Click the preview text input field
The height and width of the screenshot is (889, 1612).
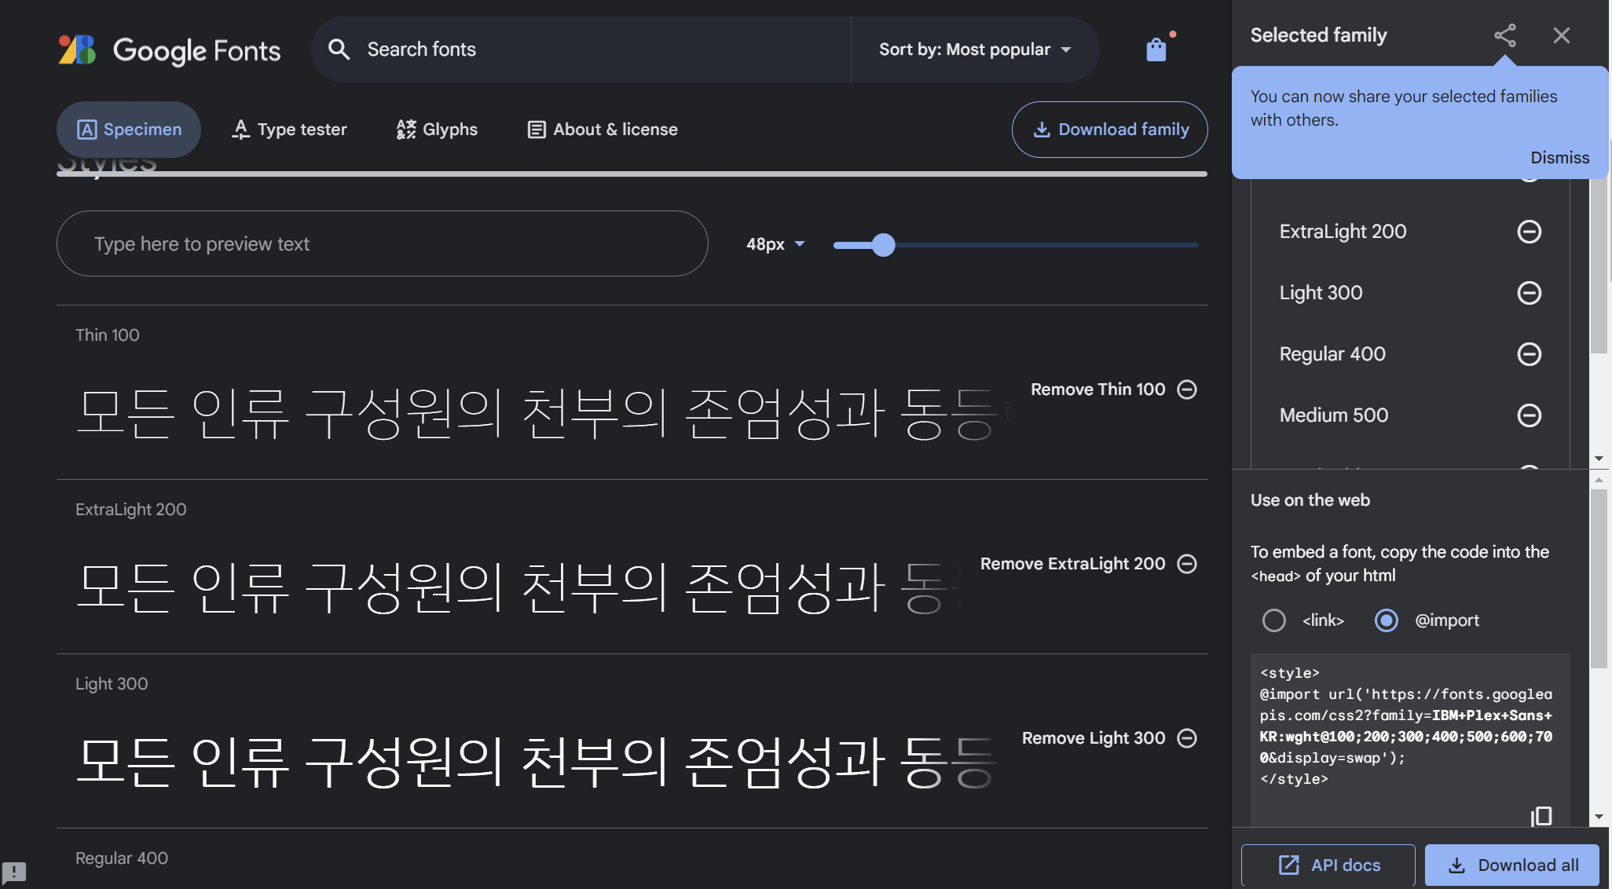[x=382, y=243]
